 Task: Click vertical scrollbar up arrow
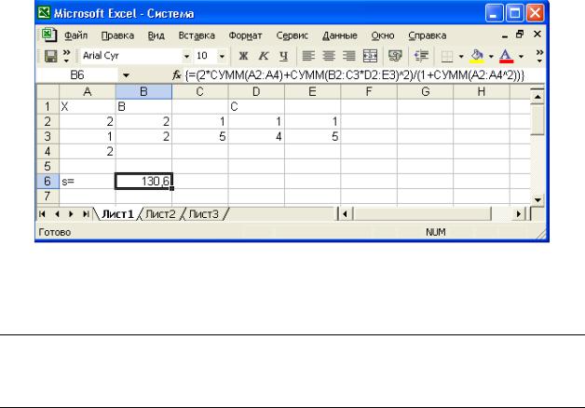pos(537,97)
